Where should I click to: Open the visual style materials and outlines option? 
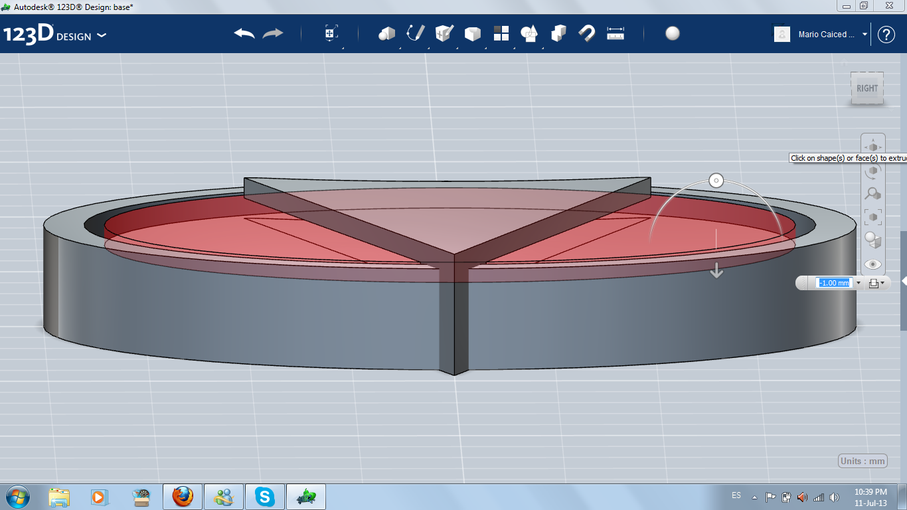point(873,240)
